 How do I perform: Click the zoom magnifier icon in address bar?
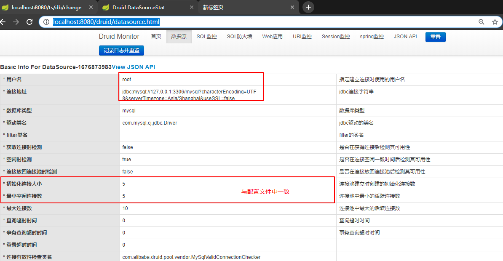pos(482,22)
